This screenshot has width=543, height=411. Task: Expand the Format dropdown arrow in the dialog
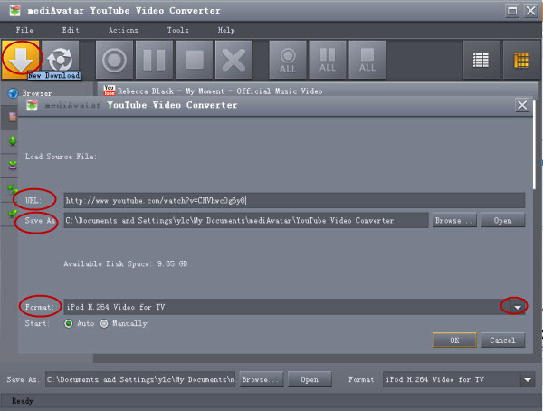[518, 307]
